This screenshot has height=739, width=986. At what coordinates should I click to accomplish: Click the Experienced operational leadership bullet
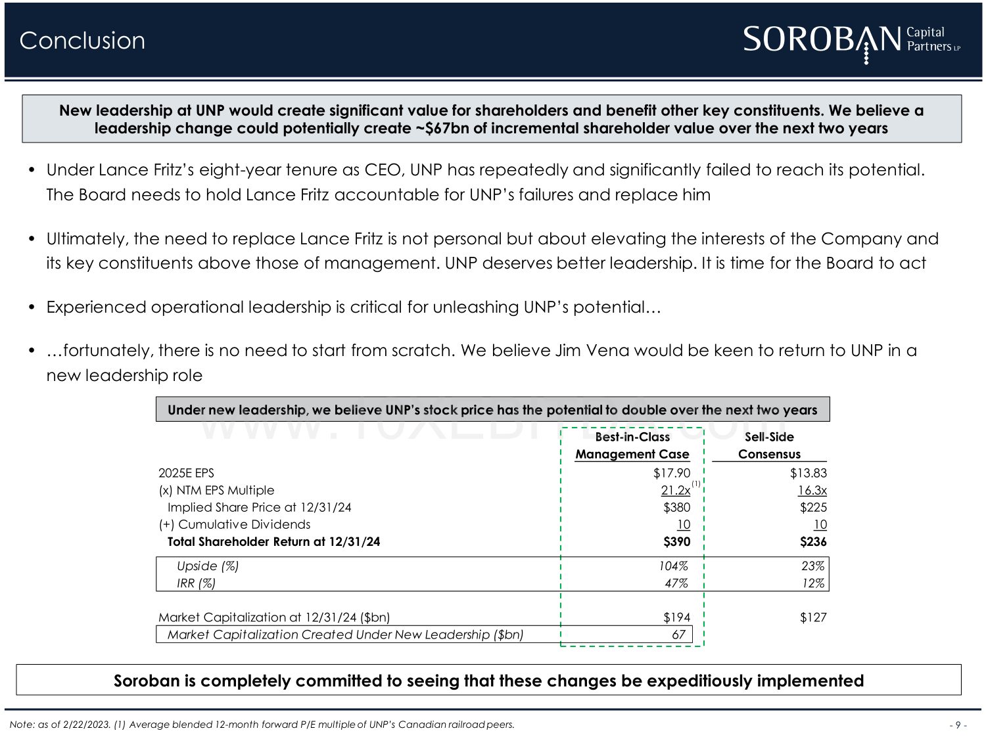[x=353, y=307]
